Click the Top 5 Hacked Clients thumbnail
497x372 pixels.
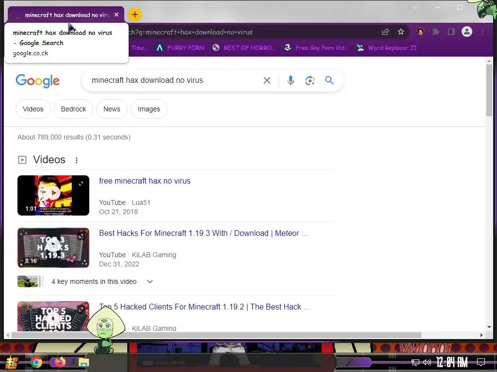pos(53,316)
